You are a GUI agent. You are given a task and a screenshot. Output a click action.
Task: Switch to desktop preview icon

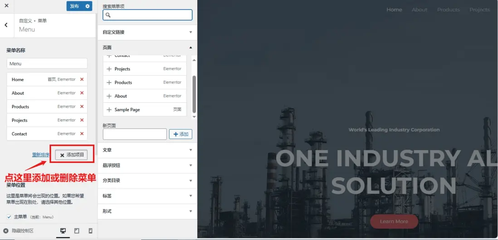pyautogui.click(x=63, y=231)
